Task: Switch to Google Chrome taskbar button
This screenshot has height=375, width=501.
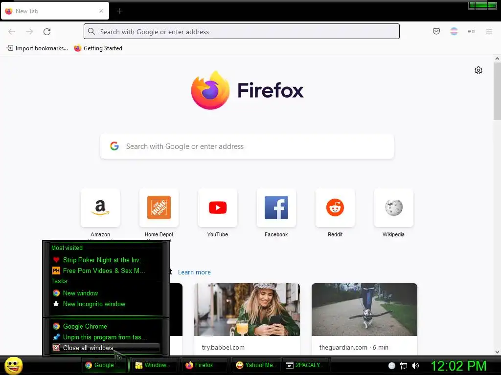Action: 104,365
